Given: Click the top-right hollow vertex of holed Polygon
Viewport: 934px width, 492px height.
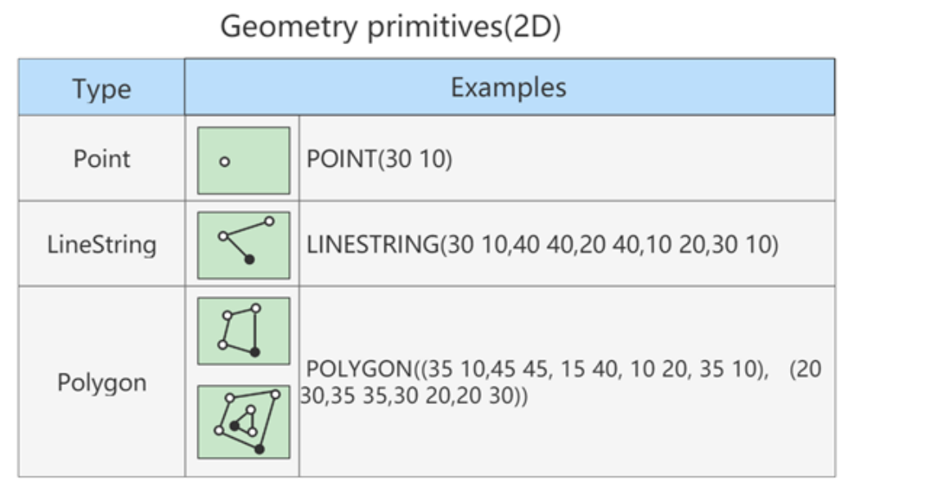Looking at the screenshot, I should (x=275, y=395).
